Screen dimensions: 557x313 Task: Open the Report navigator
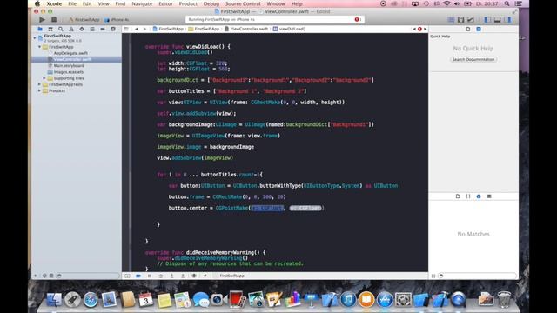tap(113, 29)
